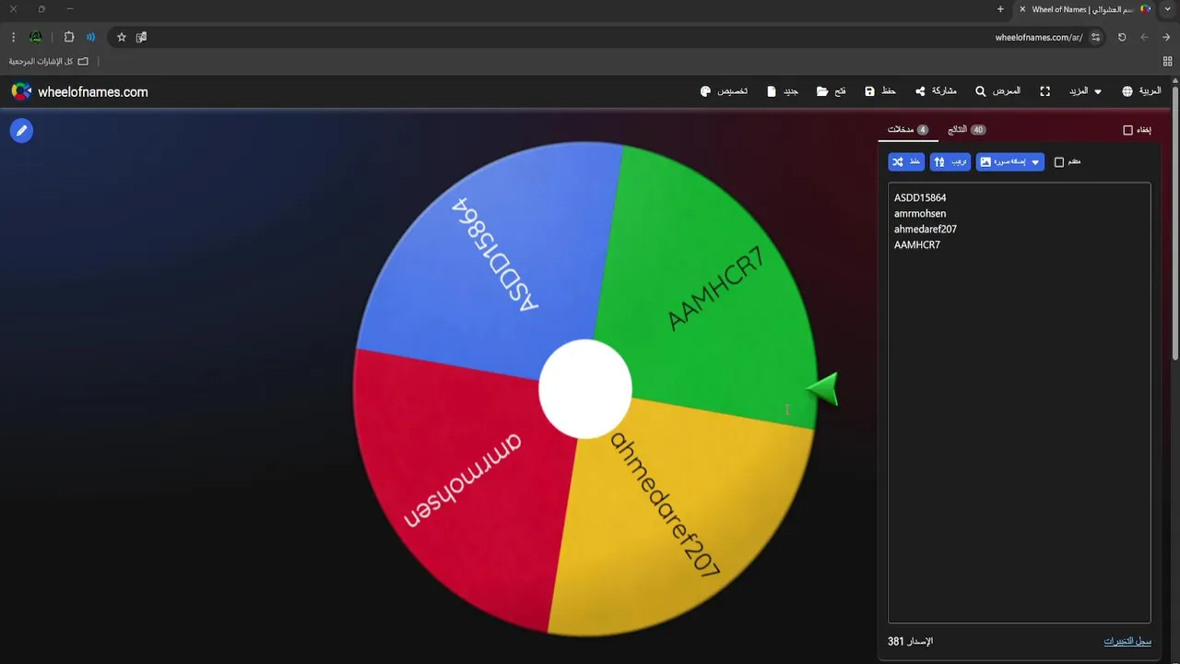The height and width of the screenshot is (664, 1180).
Task: Click the wheelofnames.com logo
Action: 79,91
